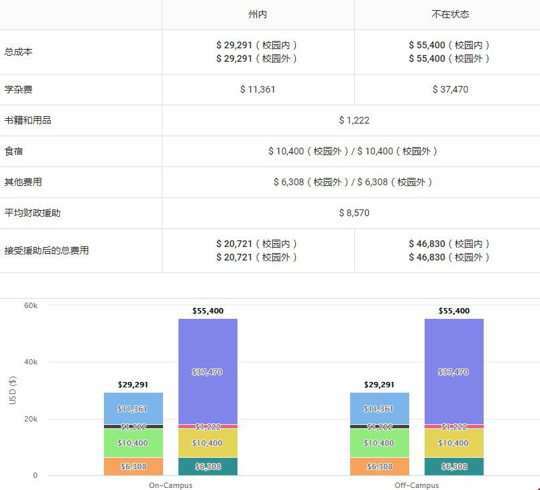Click Off-Campus green $10,400 bar segment
Image resolution: width=540 pixels, height=490 pixels.
[380, 443]
